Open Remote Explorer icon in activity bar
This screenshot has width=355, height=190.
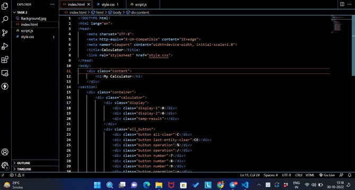coord(5,73)
